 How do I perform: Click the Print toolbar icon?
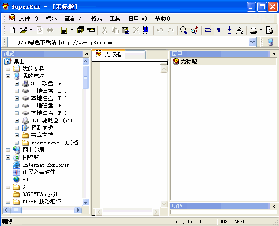[254, 30]
